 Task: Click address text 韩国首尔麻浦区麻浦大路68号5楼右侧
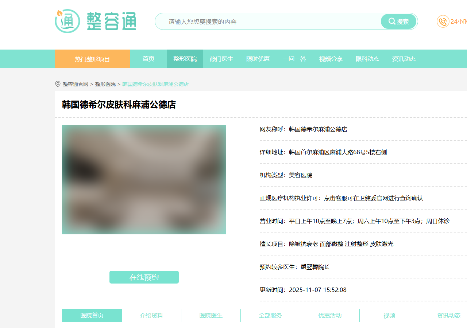338,152
